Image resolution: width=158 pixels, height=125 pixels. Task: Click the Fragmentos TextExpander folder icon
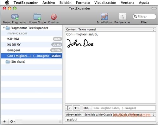pyautogui.click(x=8, y=28)
